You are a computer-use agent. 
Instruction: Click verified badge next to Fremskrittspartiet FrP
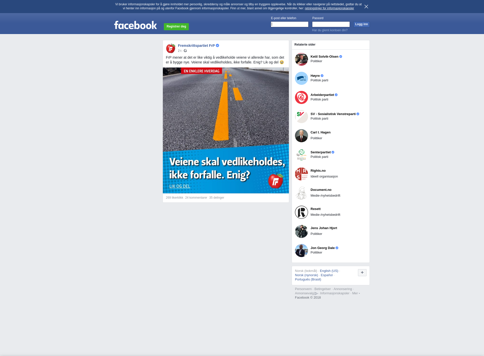(218, 46)
